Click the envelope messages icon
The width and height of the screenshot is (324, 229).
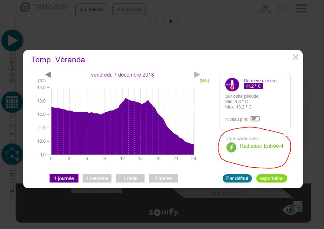pyautogui.click(x=283, y=9)
